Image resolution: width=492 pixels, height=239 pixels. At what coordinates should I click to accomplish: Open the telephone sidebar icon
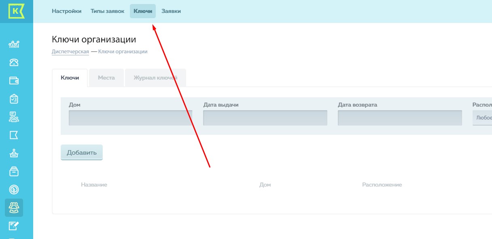[x=14, y=62]
